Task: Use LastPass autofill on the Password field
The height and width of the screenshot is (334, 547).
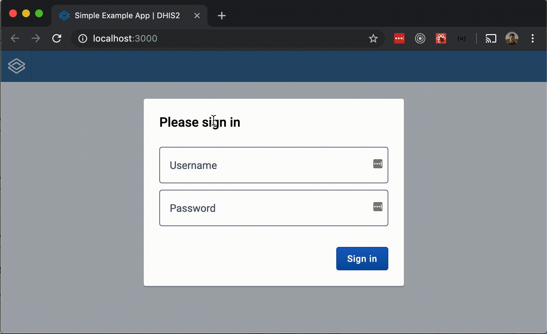Action: (x=378, y=207)
